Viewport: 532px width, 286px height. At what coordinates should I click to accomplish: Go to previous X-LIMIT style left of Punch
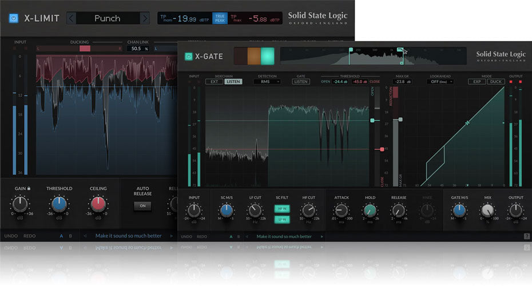[71, 18]
